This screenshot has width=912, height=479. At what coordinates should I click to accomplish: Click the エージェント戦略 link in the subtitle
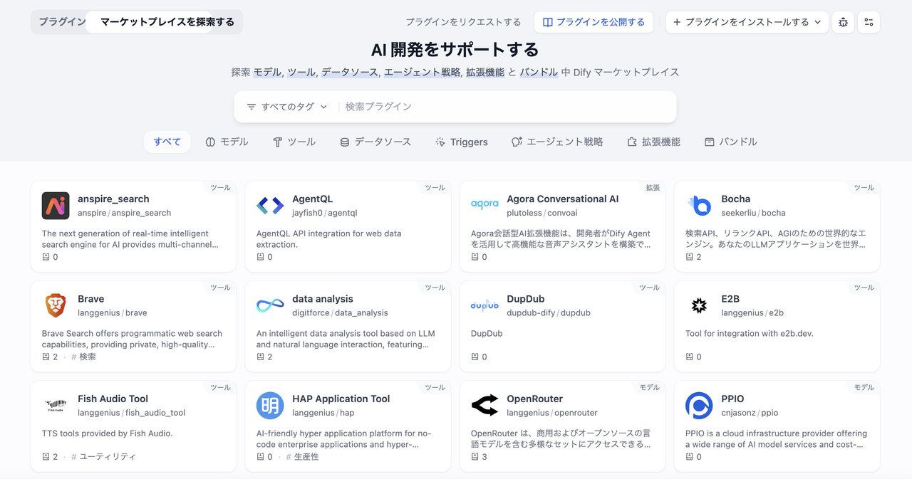tap(422, 72)
